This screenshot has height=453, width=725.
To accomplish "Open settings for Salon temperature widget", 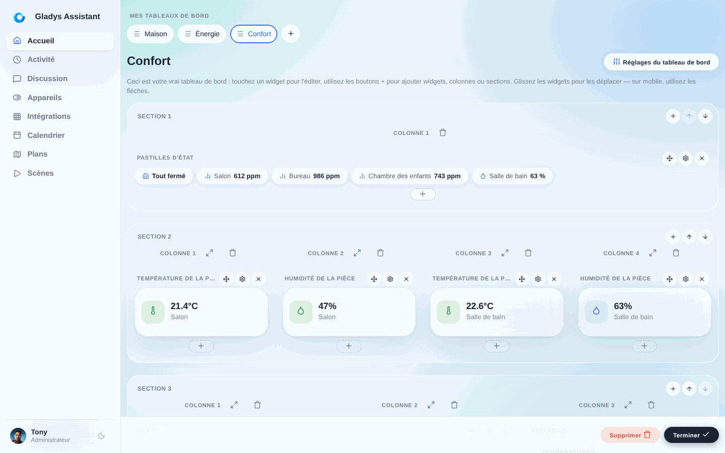I will [x=243, y=279].
